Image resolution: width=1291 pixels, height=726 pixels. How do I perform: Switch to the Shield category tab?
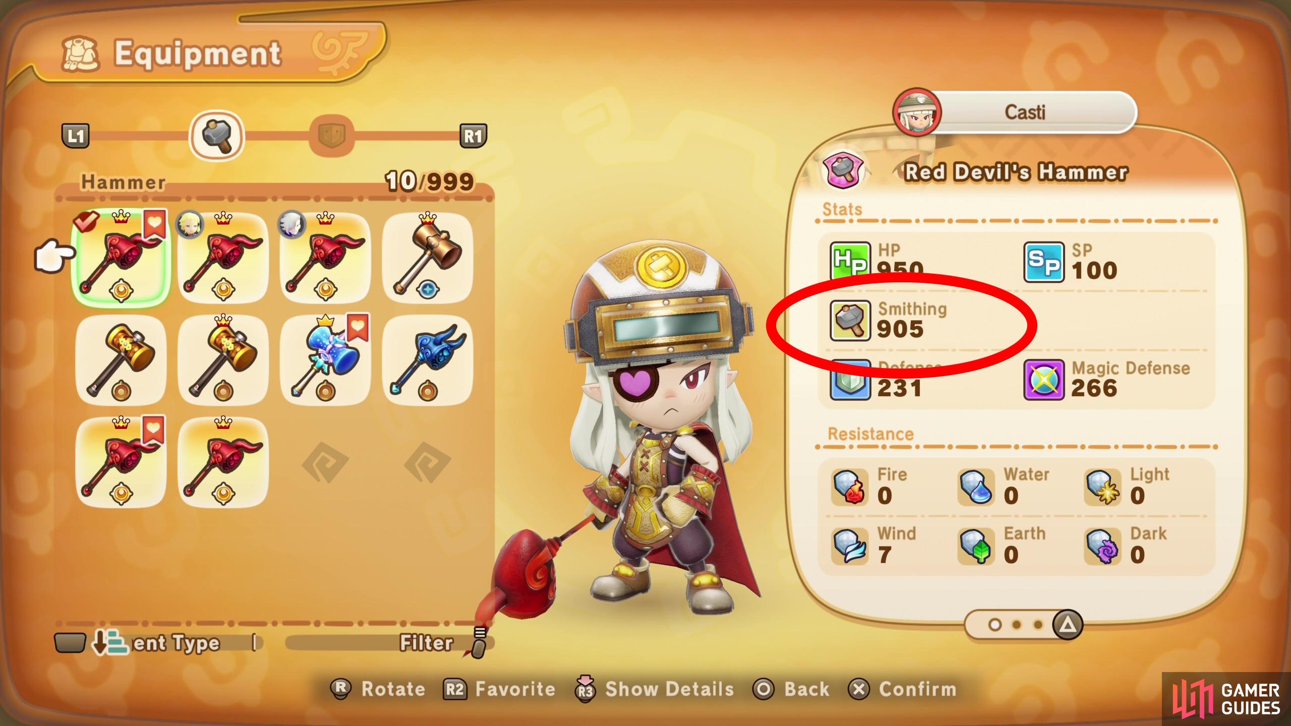tap(331, 136)
